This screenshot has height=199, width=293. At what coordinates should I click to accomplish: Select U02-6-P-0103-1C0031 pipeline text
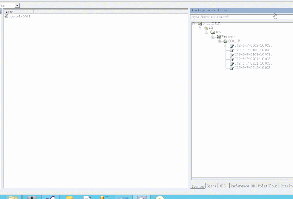(253, 55)
